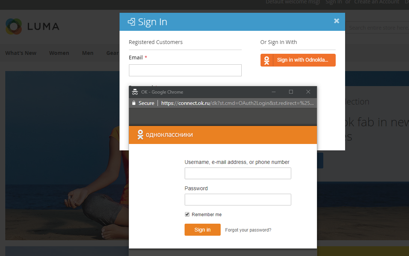Click the Search entire store field
The height and width of the screenshot is (256, 409).
(x=378, y=28)
